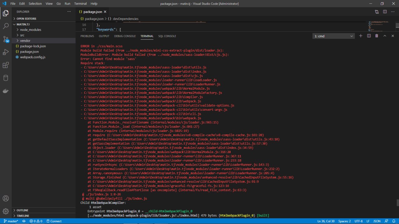The image size is (399, 224).
Task: Open the Explorer view in activity bar
Action: 6,13
